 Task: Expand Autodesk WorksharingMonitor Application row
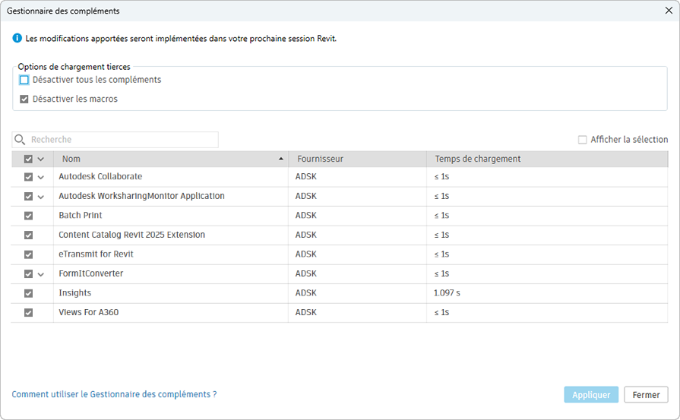(41, 197)
